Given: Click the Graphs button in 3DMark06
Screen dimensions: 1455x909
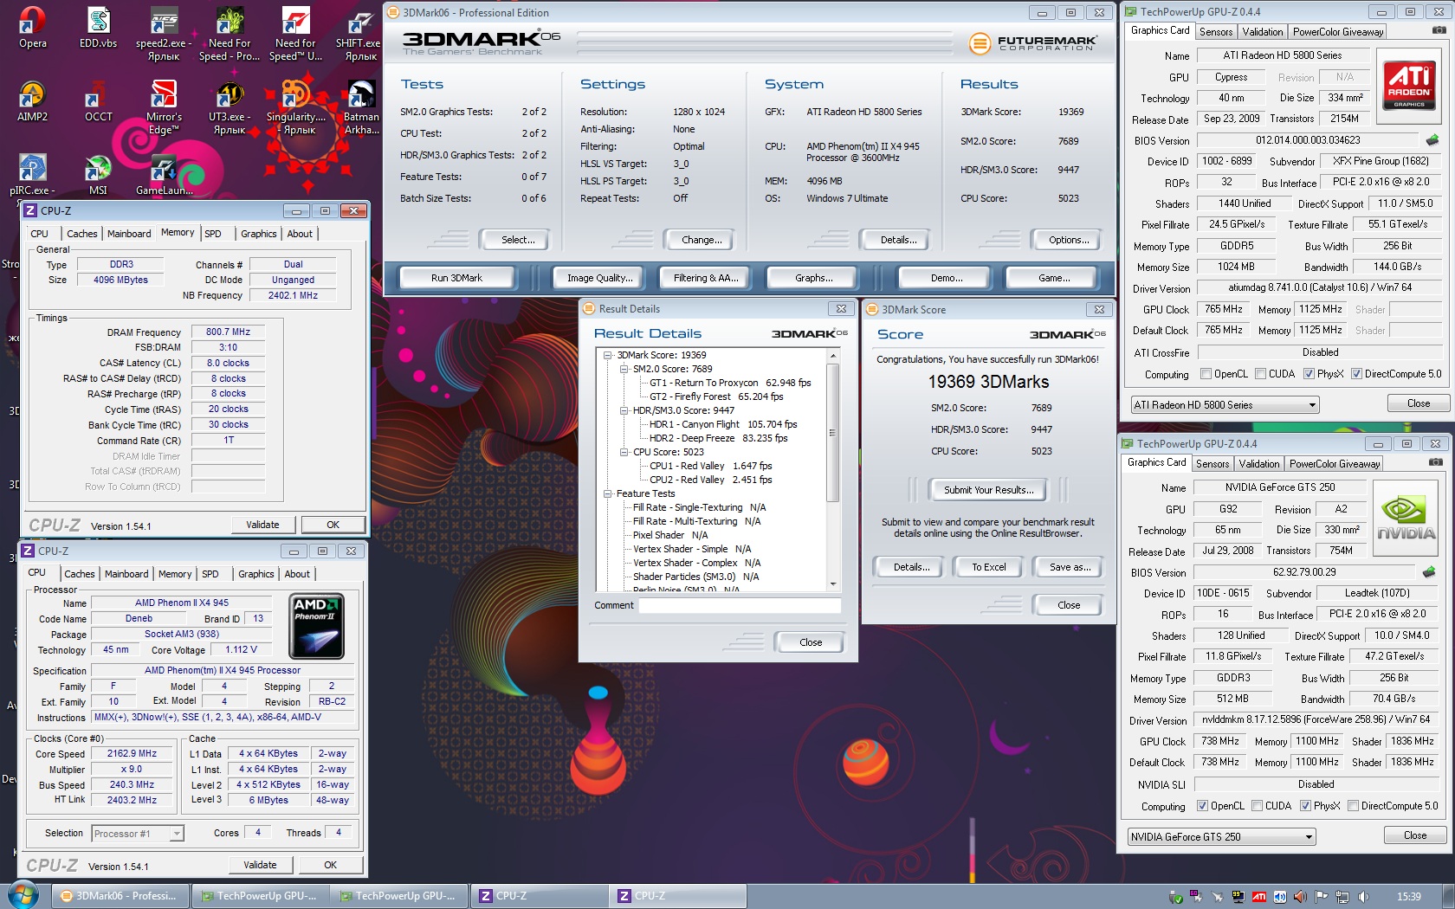Looking at the screenshot, I should (x=814, y=278).
